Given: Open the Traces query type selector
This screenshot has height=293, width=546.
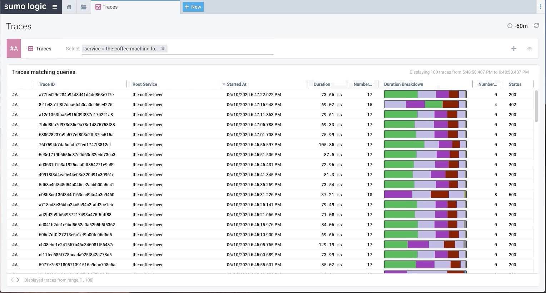Looking at the screenshot, I should pyautogui.click(x=40, y=49).
